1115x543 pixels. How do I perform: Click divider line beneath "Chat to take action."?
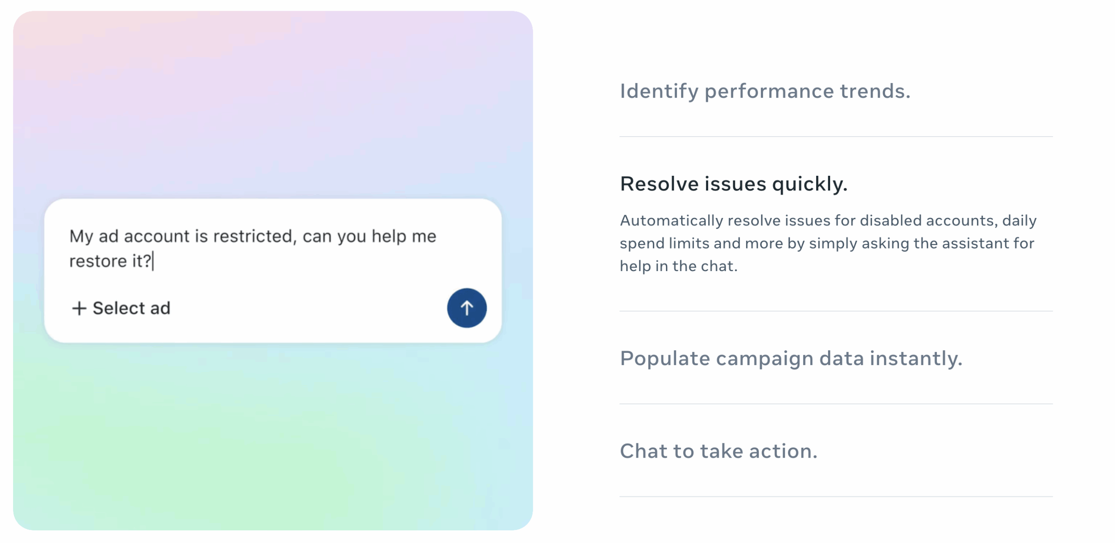click(835, 496)
